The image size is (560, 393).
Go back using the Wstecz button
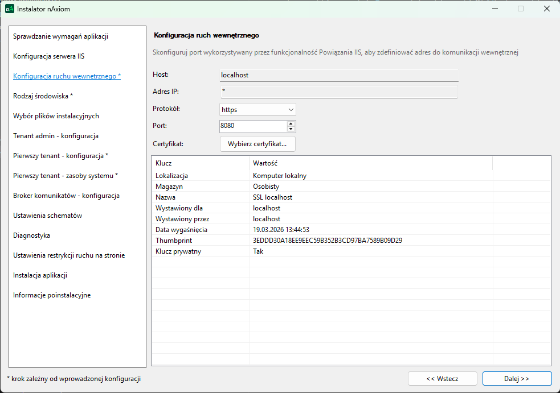(x=442, y=378)
